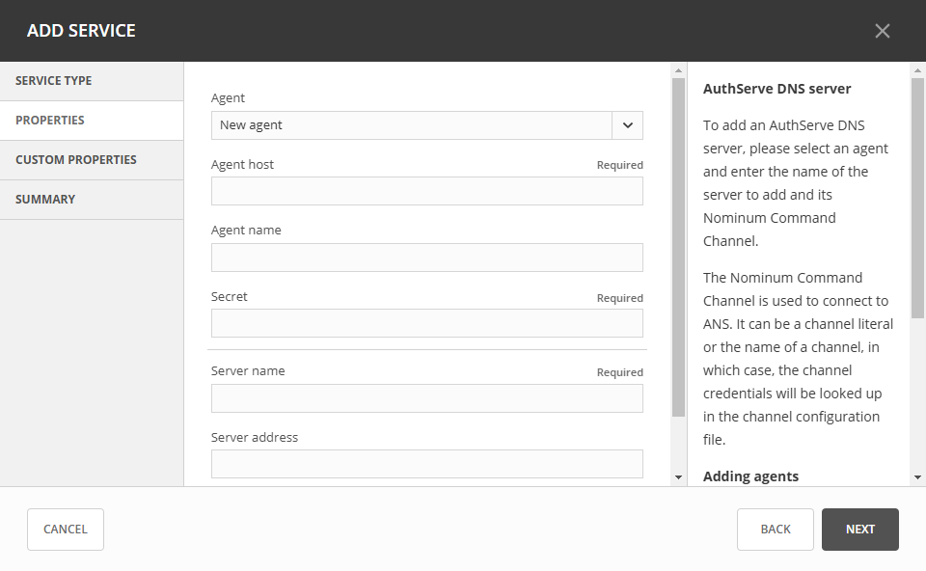Viewport: 926px width, 571px height.
Task: Click the Agent host input field
Action: coord(426,191)
